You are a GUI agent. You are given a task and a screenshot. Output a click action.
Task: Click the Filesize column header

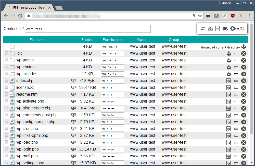pos(87,40)
